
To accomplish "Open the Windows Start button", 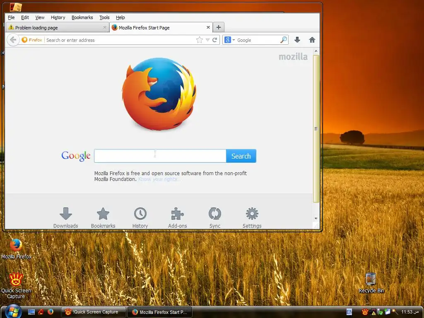I will (13, 311).
